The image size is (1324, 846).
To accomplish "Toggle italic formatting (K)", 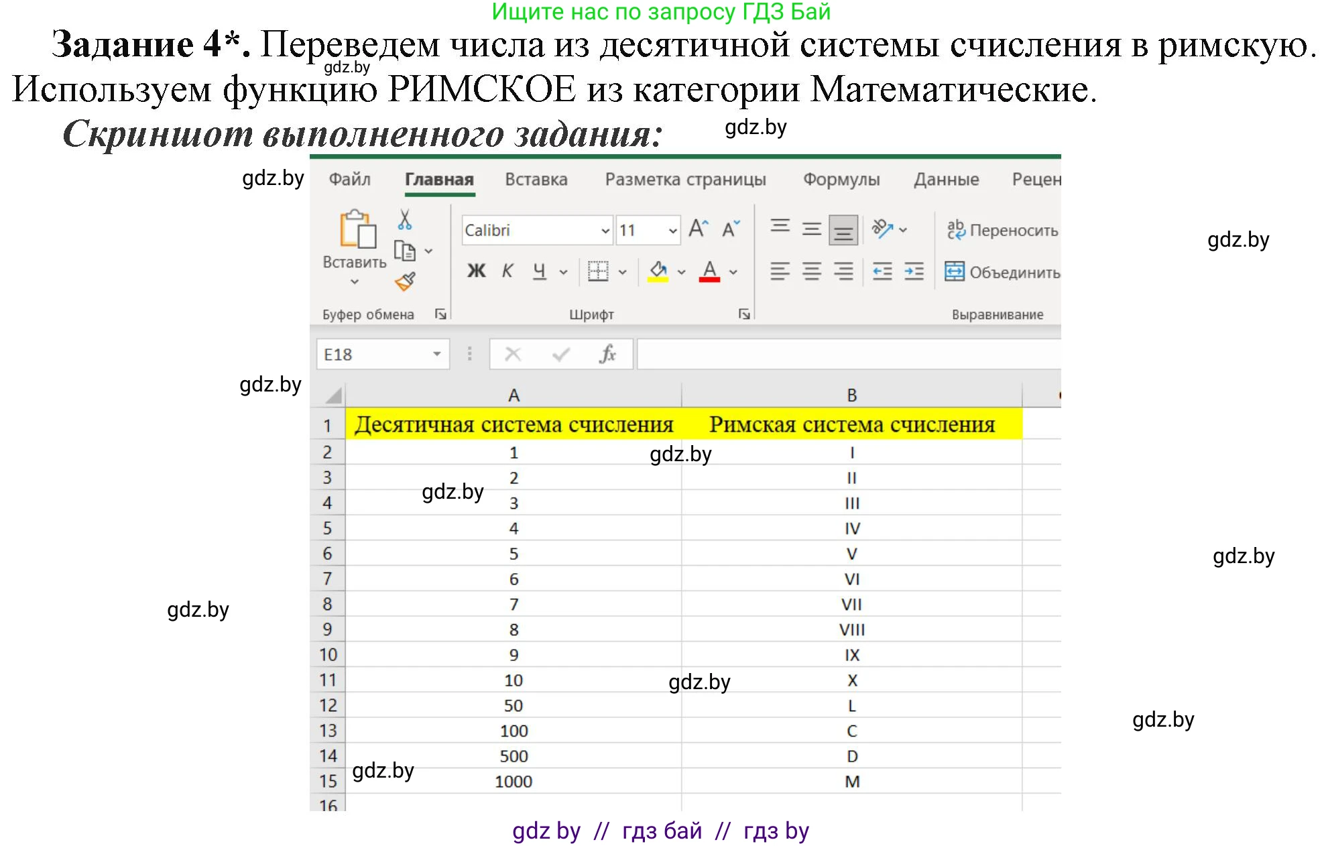I will point(507,271).
